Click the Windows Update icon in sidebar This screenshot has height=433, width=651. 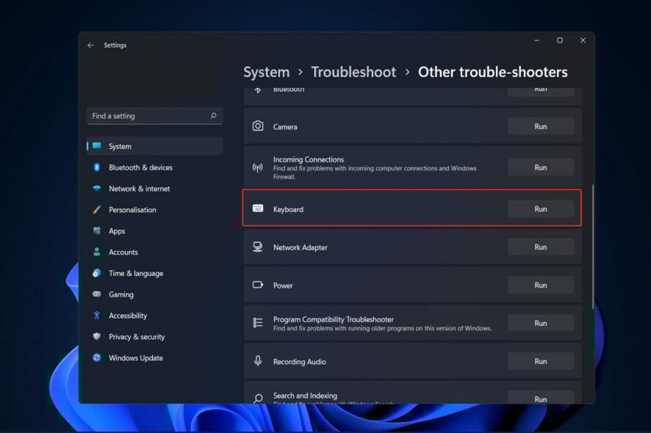coord(96,358)
